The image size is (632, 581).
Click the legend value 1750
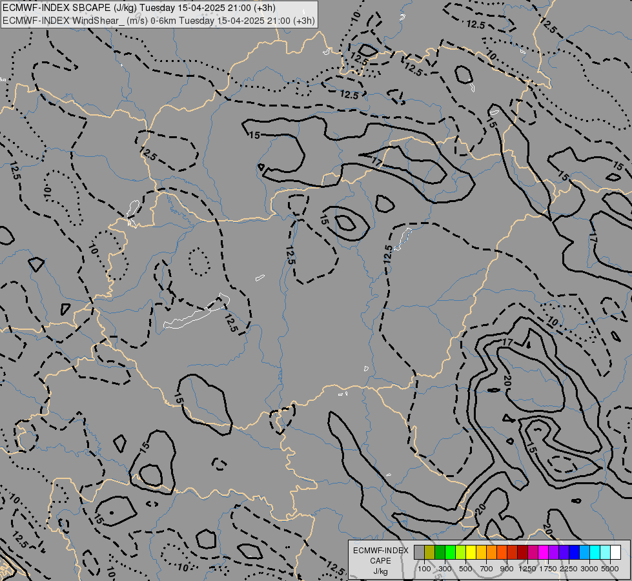(548, 569)
